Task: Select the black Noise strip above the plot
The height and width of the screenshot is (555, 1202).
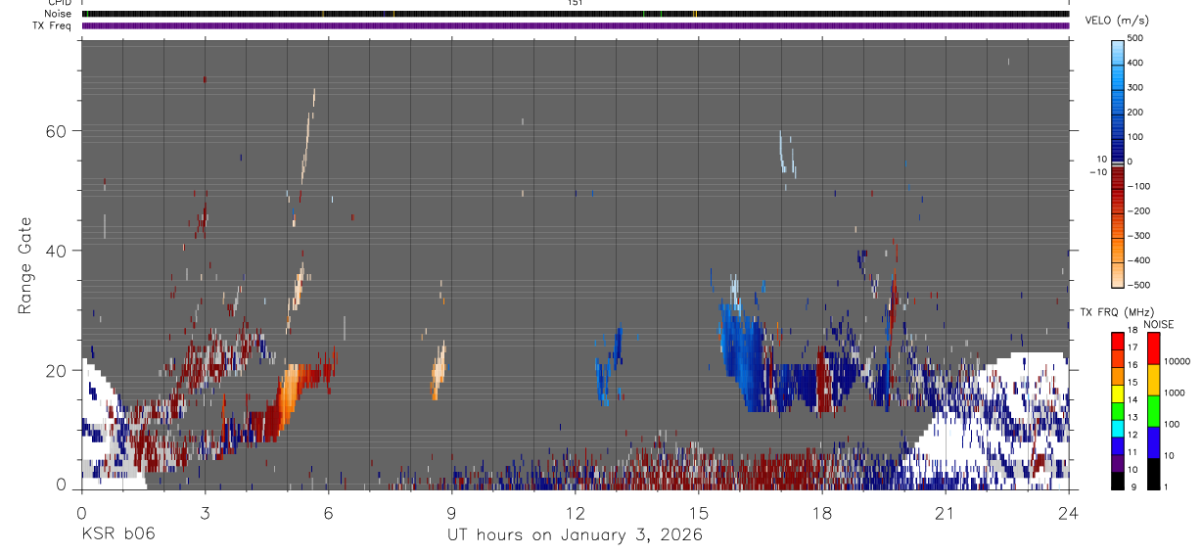Action: point(576,14)
